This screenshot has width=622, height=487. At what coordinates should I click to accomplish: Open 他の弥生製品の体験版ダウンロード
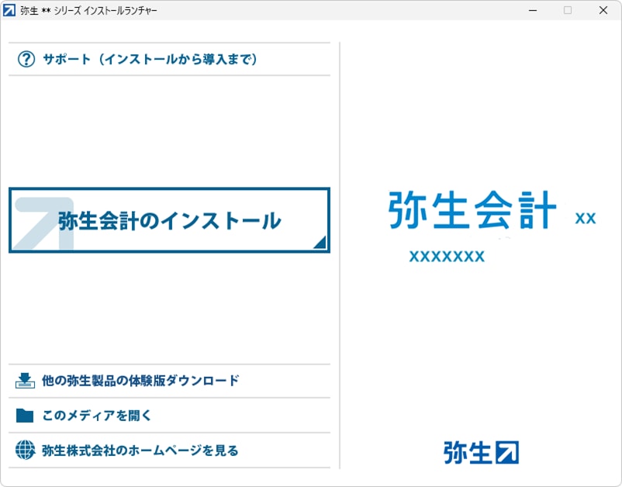pyautogui.click(x=140, y=381)
